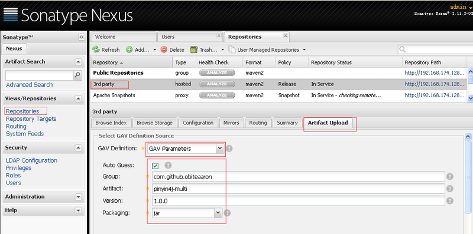
Task: Close the Repositories tab
Action: coord(286,36)
